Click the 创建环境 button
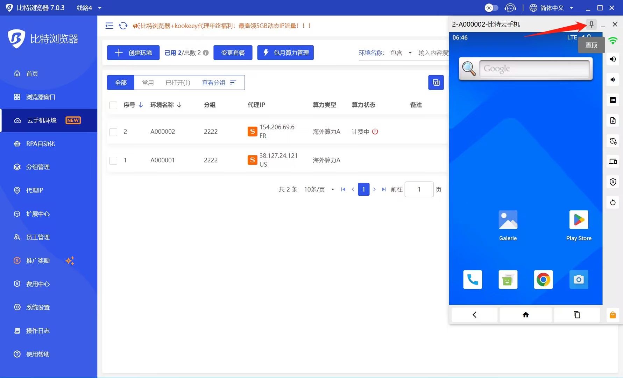 [x=133, y=53]
